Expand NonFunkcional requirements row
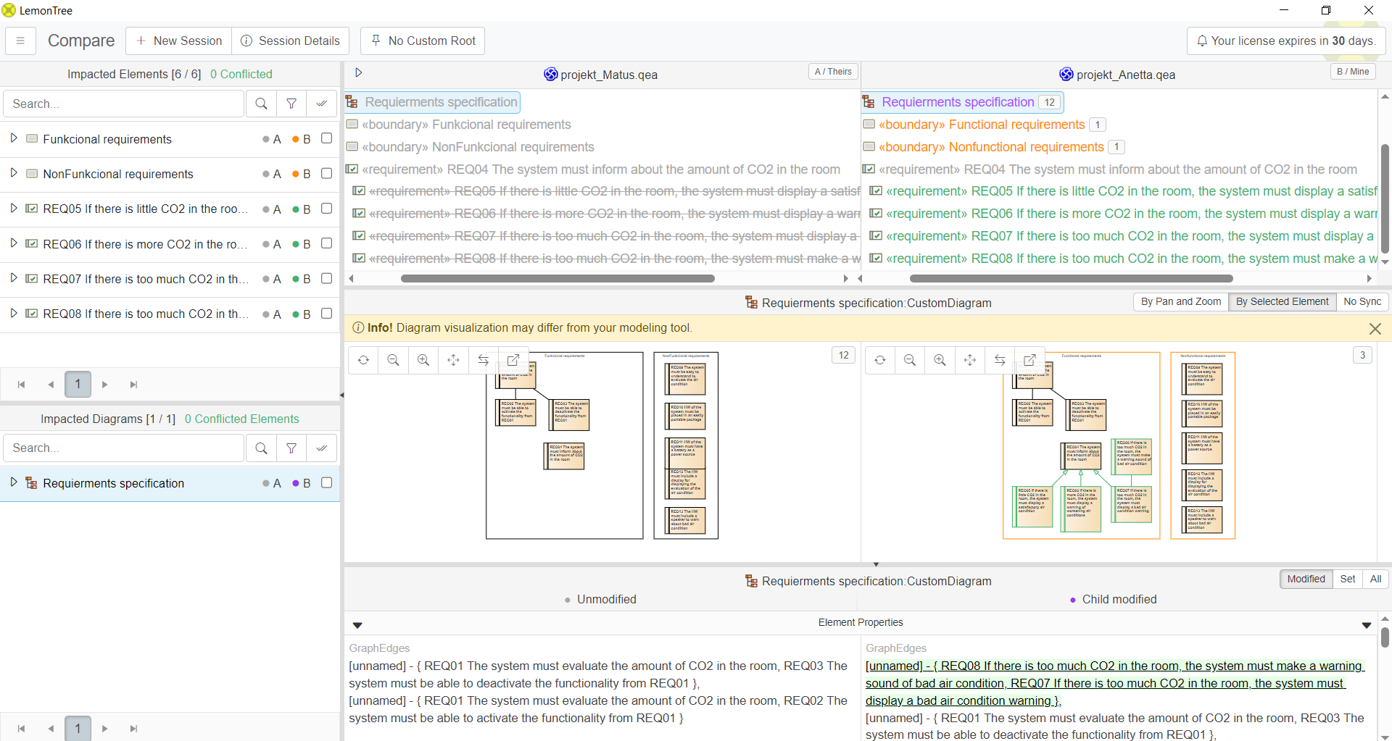1392x741 pixels. [x=13, y=173]
